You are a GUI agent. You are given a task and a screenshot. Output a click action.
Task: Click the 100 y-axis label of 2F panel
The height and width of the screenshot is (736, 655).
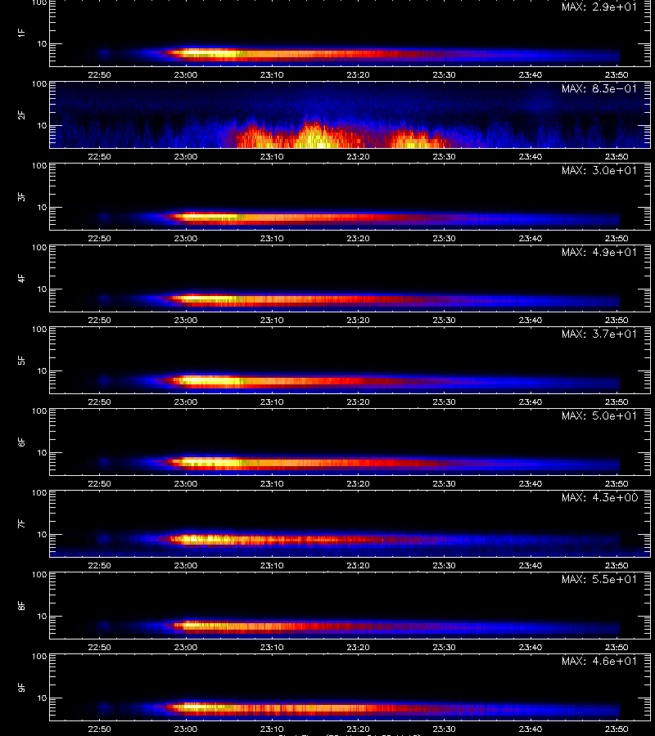(x=39, y=84)
